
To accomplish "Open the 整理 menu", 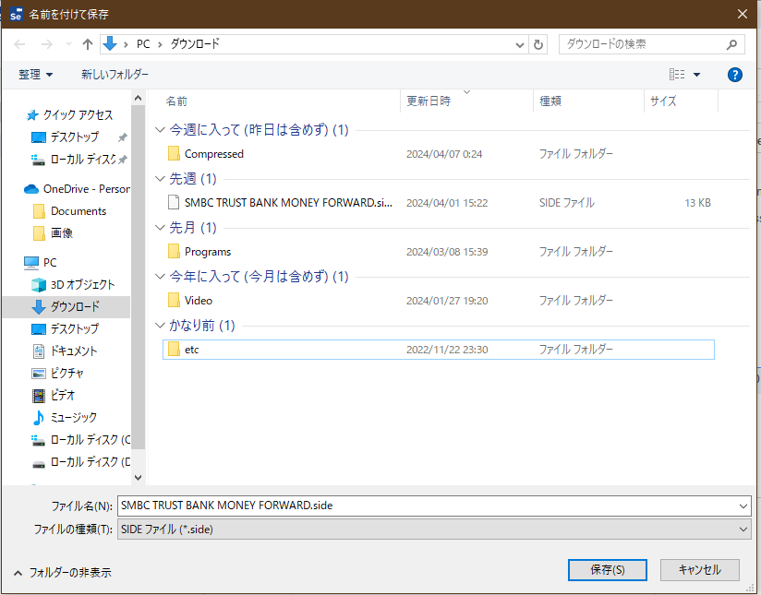I will (35, 74).
